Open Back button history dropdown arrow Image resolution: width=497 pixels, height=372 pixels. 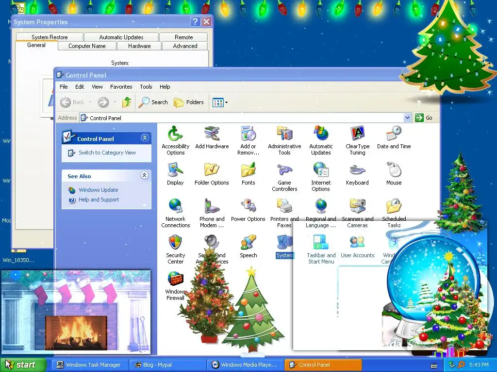[x=90, y=102]
